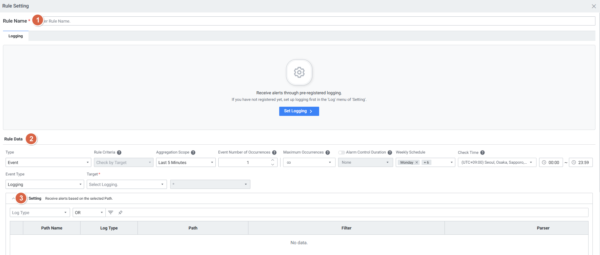Click the Maximum Occurrences help icon
This screenshot has height=255, width=600.
[328, 153]
